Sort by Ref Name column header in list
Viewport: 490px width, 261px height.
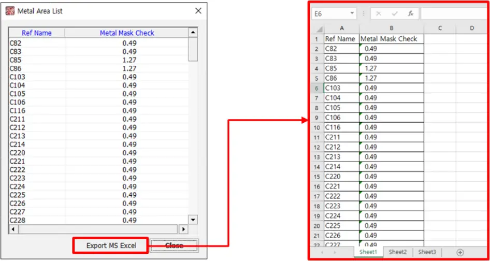click(37, 33)
